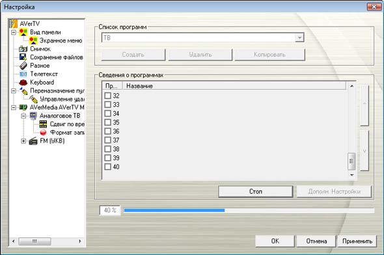The image size is (384, 255).
Task: Click the Применить button
Action: (x=357, y=241)
